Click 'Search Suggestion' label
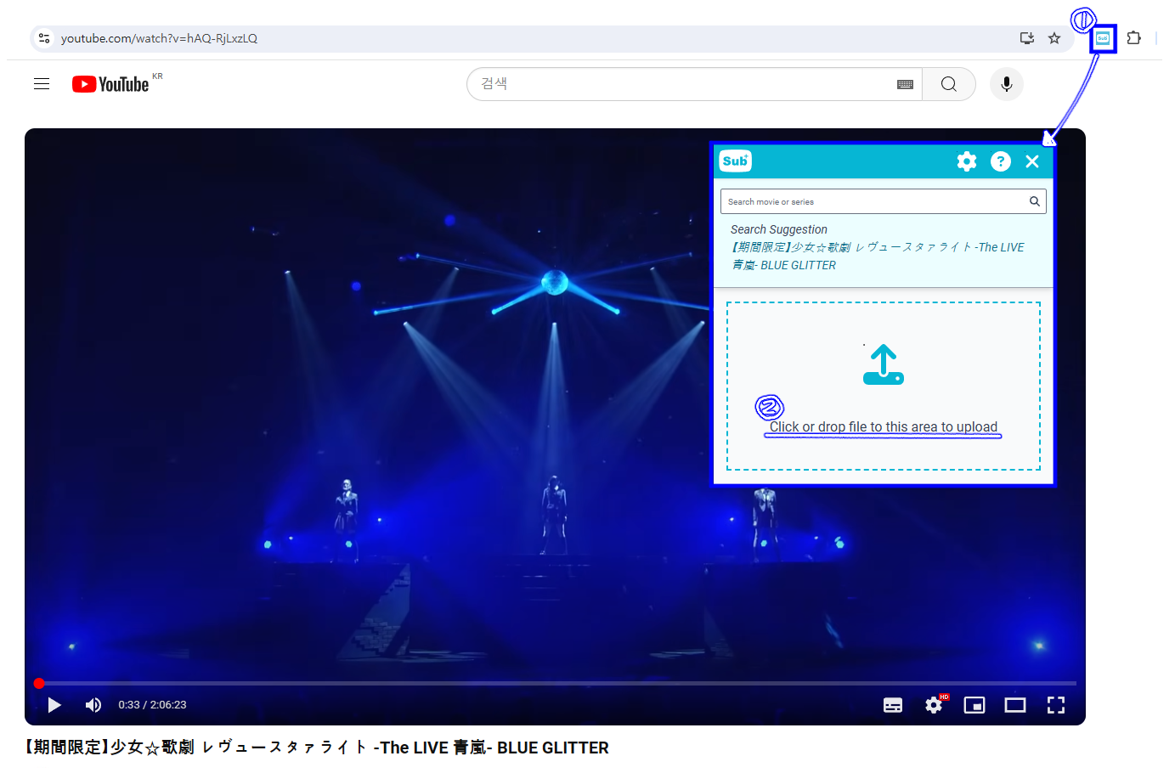Viewport: 1175px width, 773px height. pos(779,229)
